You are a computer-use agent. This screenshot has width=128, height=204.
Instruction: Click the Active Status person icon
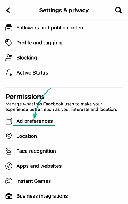(x=9, y=73)
